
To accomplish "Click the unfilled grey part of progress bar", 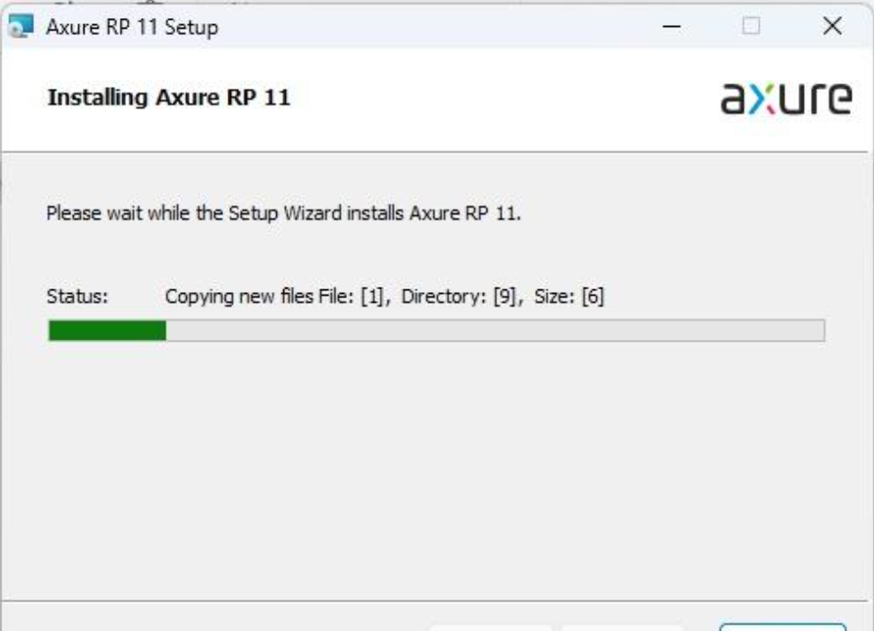I will pos(495,331).
